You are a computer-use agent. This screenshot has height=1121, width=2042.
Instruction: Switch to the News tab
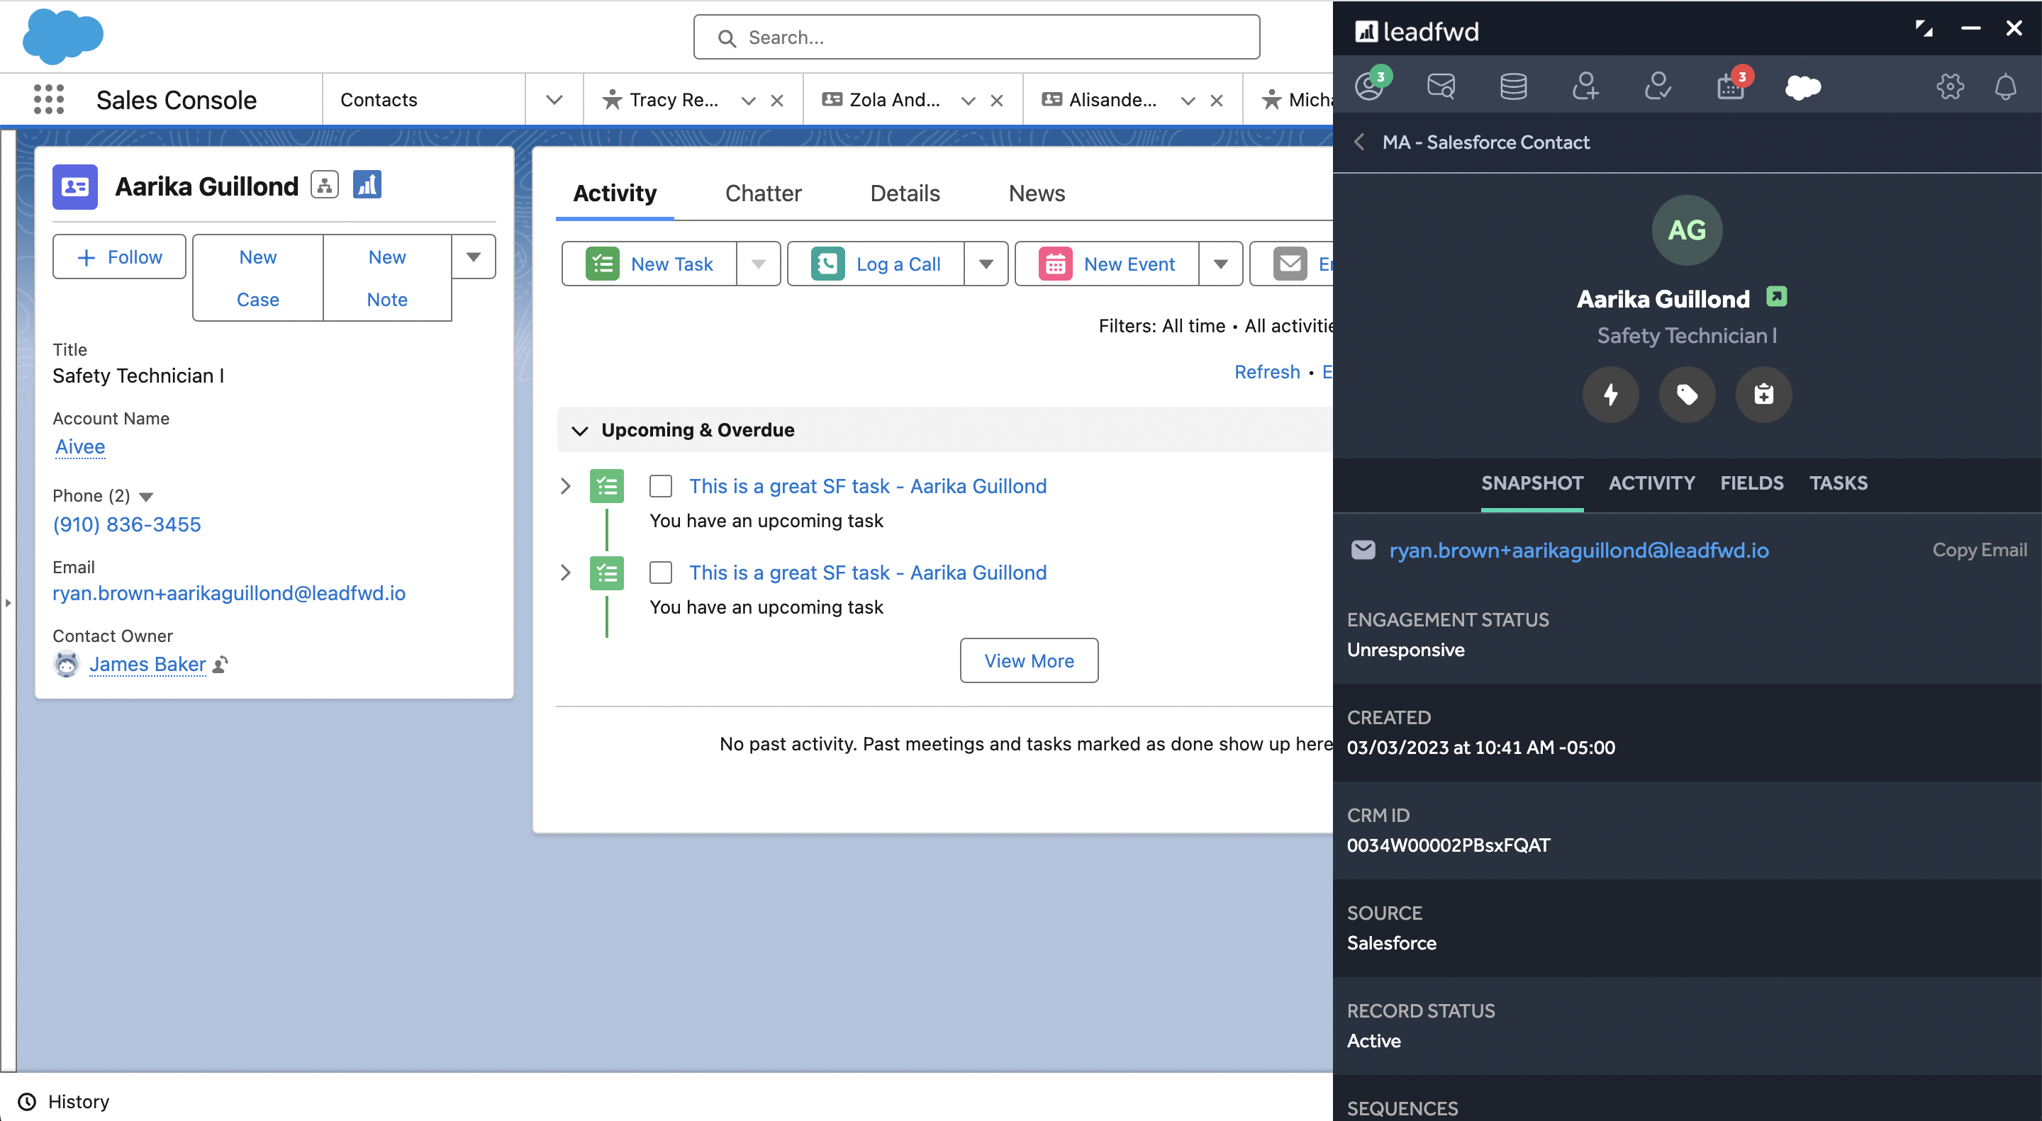click(1037, 193)
